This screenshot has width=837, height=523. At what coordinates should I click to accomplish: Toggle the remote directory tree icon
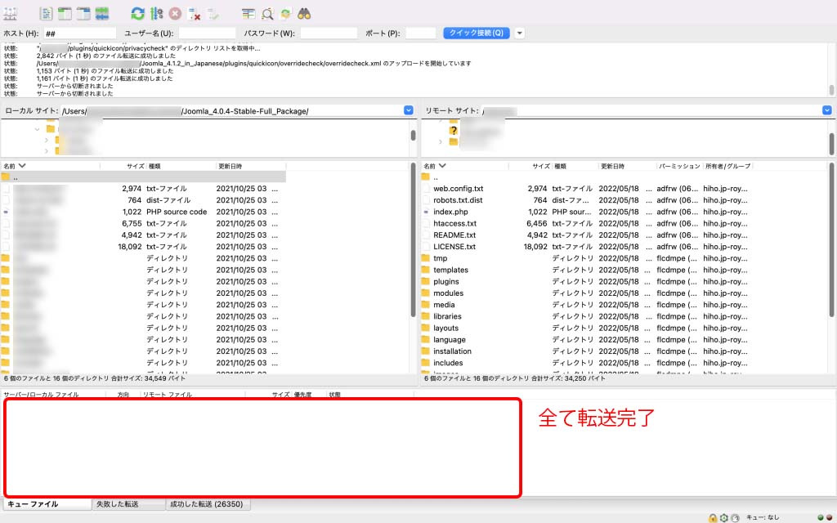click(x=83, y=14)
